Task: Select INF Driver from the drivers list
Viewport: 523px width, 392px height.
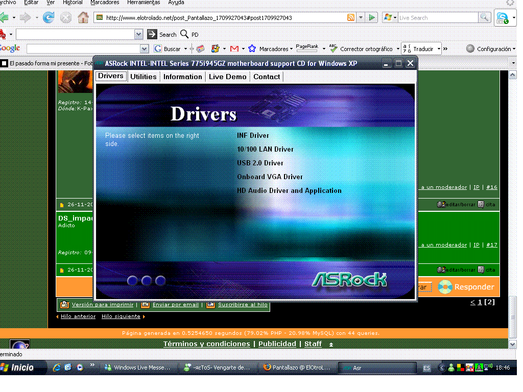Action: coord(253,136)
